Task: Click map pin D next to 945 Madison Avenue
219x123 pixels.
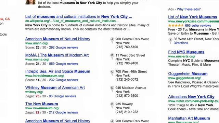Action: pyautogui.click(x=112, y=89)
